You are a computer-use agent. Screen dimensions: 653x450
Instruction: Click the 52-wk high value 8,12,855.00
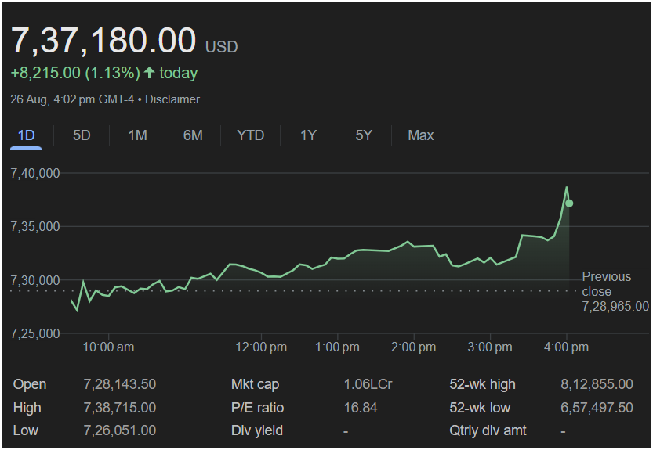(x=597, y=384)
